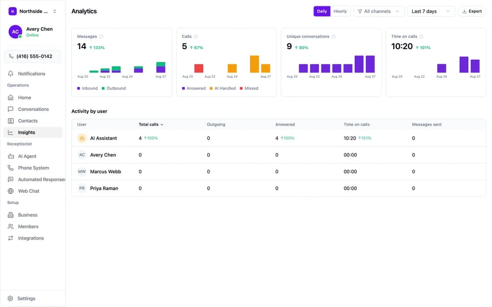Click the info icon next to Calls
The height and width of the screenshot is (307, 492).
[x=196, y=37]
